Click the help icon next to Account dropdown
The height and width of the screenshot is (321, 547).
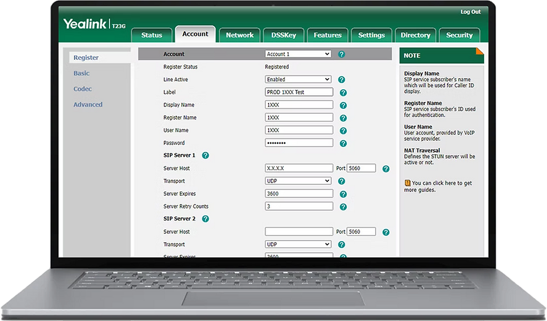pyautogui.click(x=342, y=54)
